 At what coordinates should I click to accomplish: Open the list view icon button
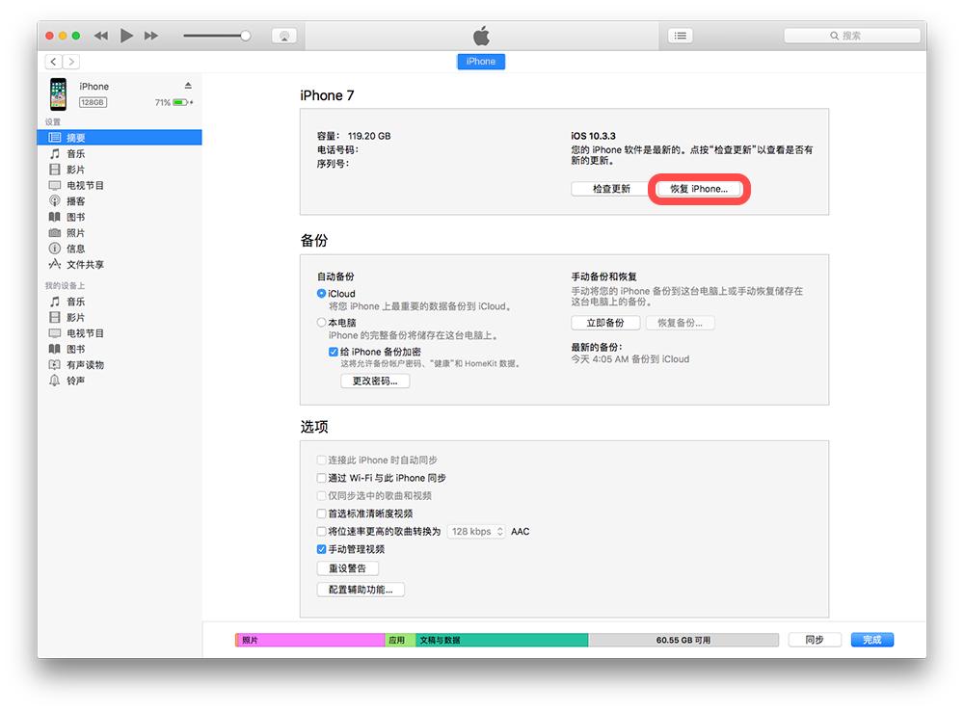(x=680, y=36)
